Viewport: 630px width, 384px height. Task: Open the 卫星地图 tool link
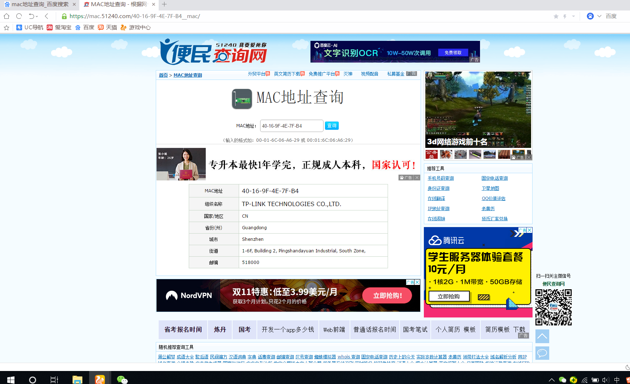click(x=490, y=188)
